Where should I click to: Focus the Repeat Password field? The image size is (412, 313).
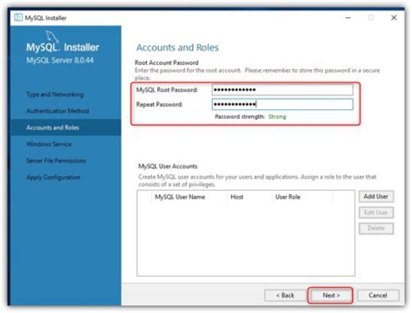pos(283,104)
